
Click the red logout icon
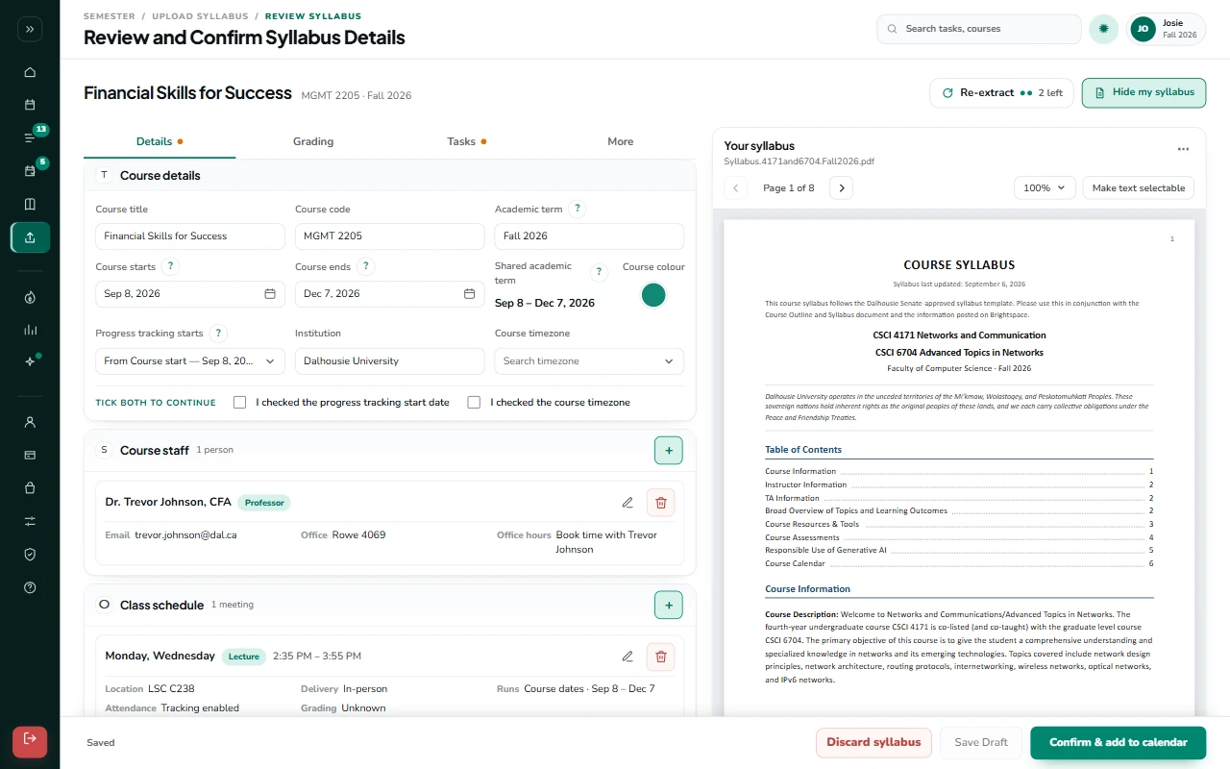(x=30, y=741)
